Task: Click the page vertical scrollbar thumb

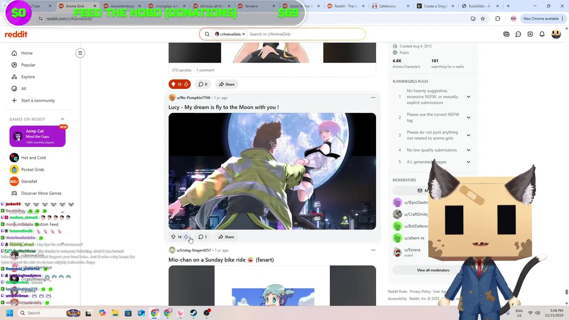Action: click(x=566, y=292)
